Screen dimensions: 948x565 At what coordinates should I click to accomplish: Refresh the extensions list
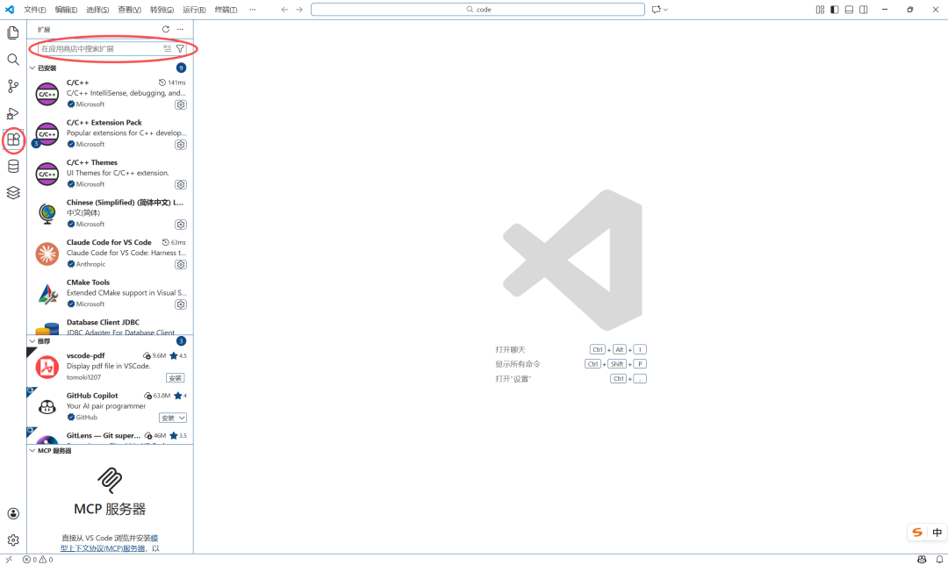(x=166, y=29)
